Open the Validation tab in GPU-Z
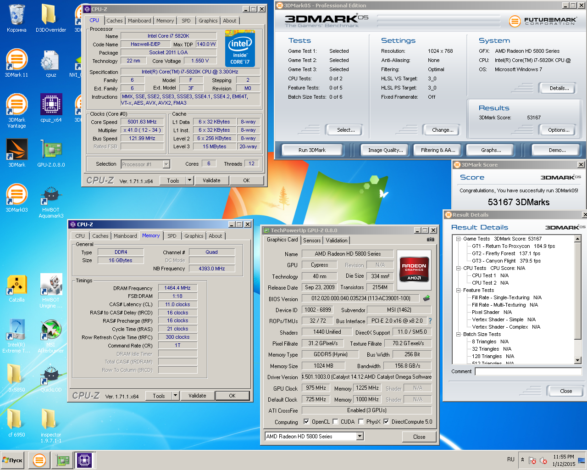This screenshot has height=470, width=587. (x=337, y=241)
